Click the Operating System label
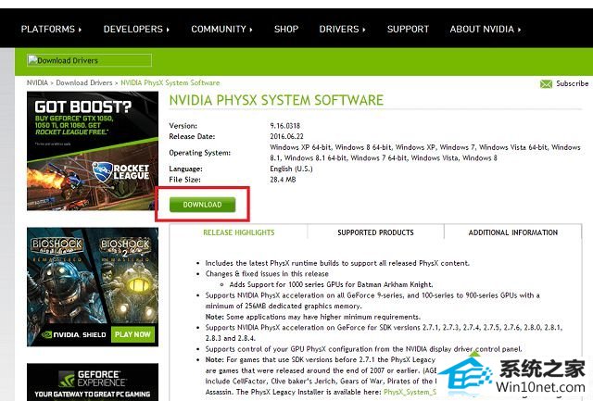The width and height of the screenshot is (593, 401). [200, 153]
